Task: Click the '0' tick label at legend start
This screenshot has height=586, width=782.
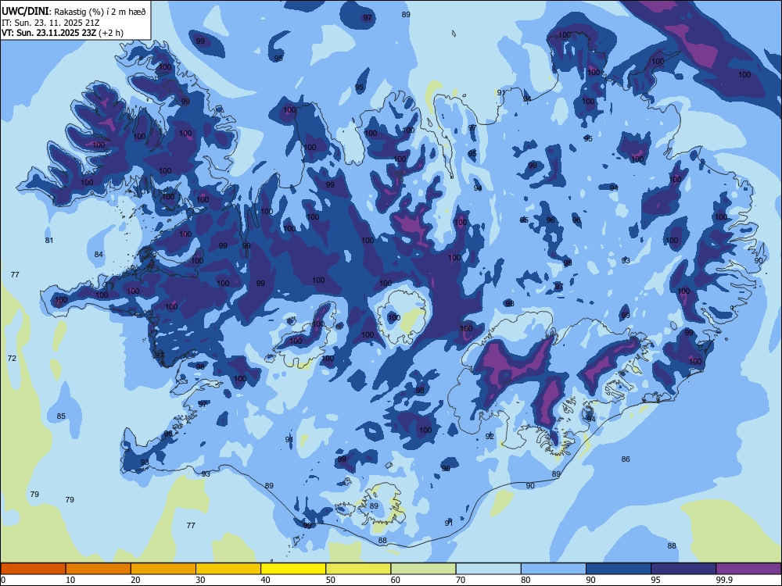Action: tap(3, 580)
